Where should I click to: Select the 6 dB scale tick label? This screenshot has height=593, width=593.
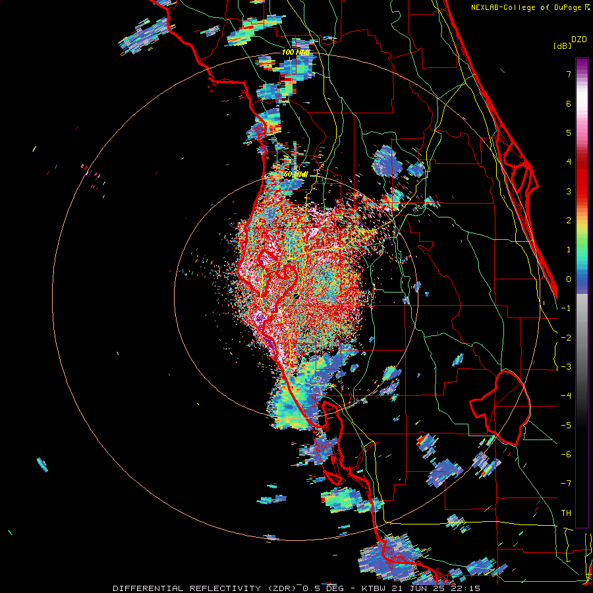(569, 103)
